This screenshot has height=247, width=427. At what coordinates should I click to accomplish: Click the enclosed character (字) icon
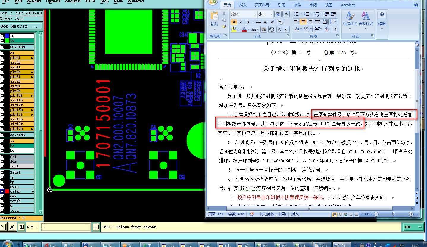(272, 29)
